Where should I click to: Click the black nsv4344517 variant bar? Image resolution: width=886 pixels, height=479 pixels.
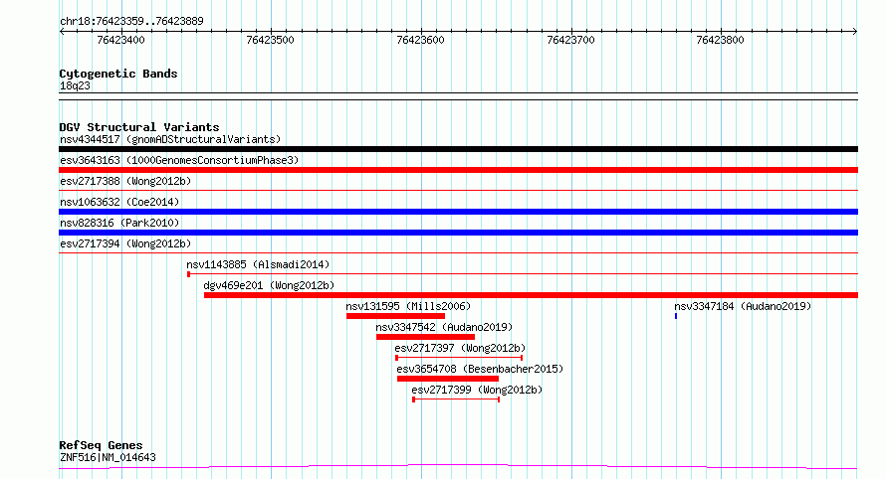coord(458,149)
